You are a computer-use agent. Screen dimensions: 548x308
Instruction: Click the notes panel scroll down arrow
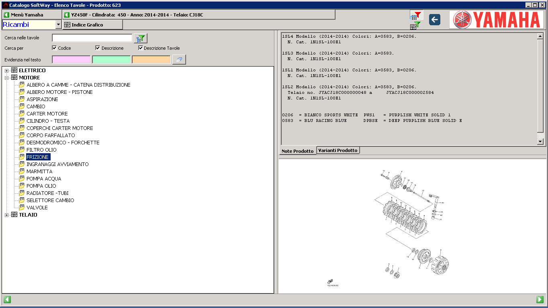[x=540, y=141]
